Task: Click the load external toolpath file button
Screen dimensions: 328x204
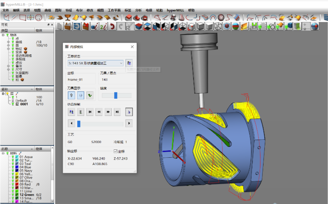Action: click(129, 63)
